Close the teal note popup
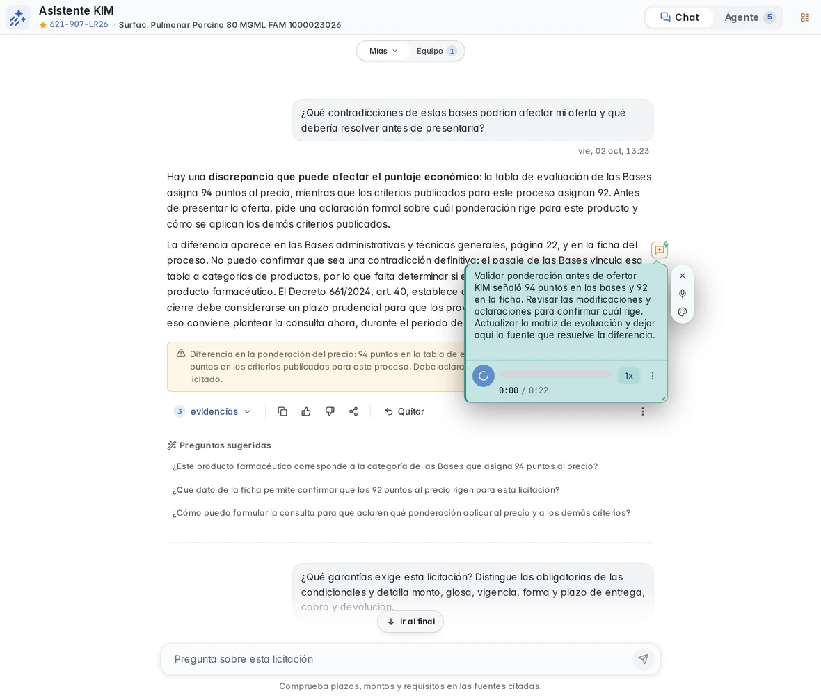Screen dimensions: 821x696 point(683,276)
